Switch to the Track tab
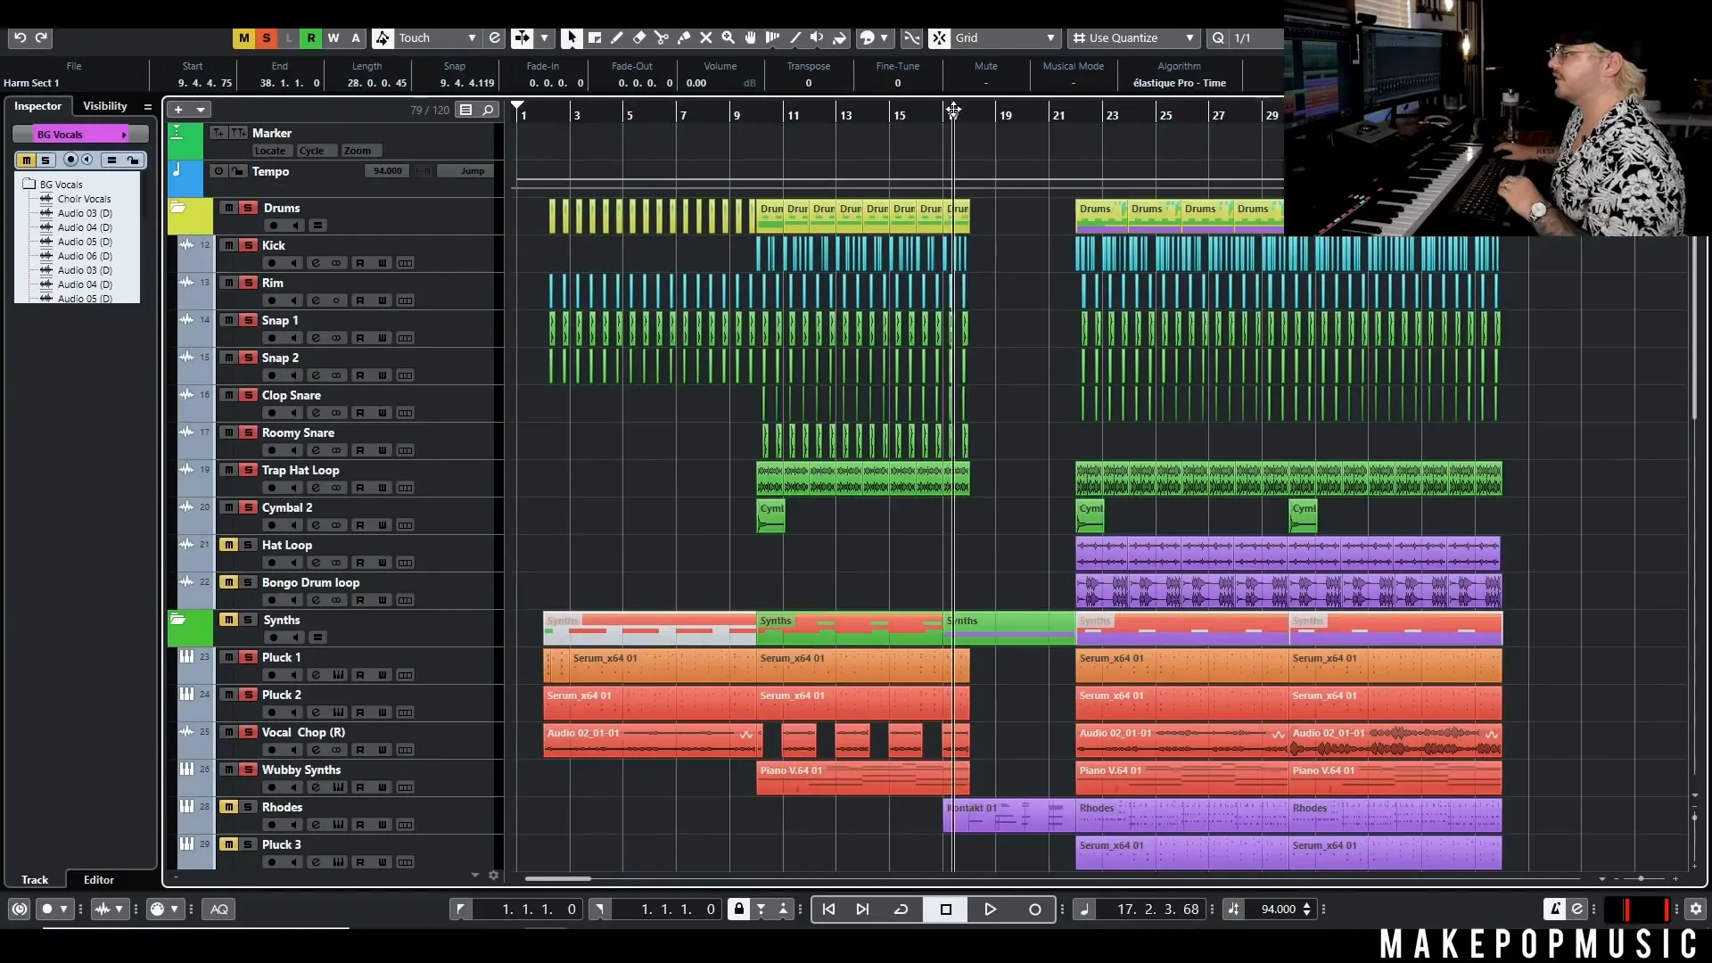Viewport: 1712px width, 963px height. [x=35, y=879]
